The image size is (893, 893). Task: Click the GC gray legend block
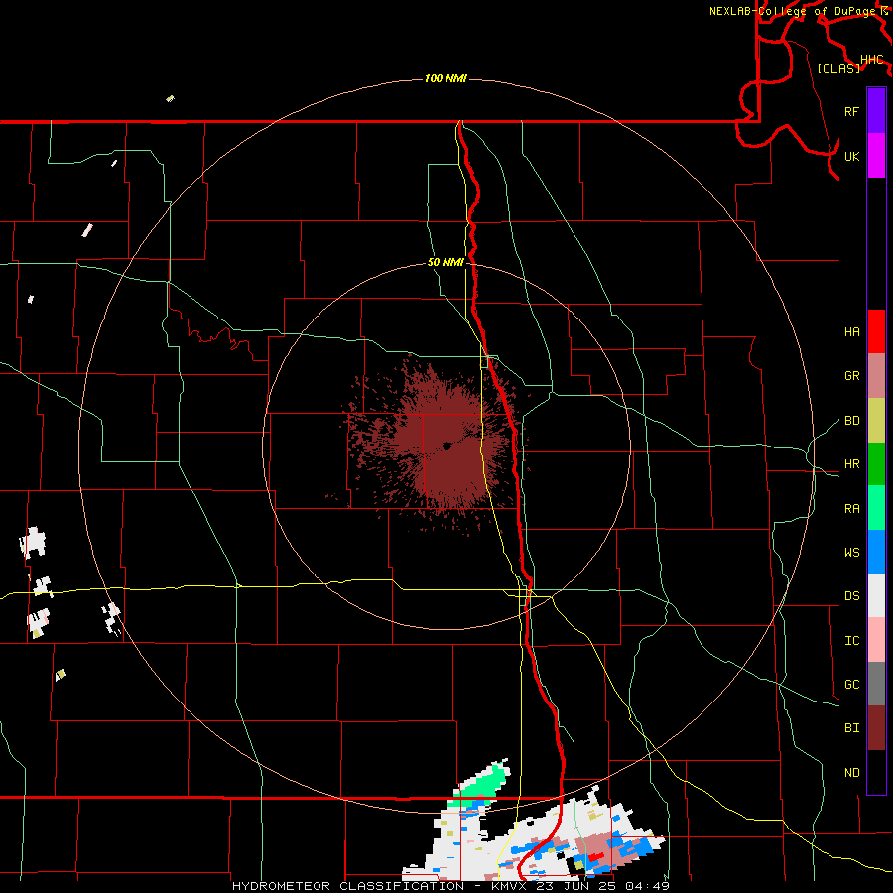876,684
